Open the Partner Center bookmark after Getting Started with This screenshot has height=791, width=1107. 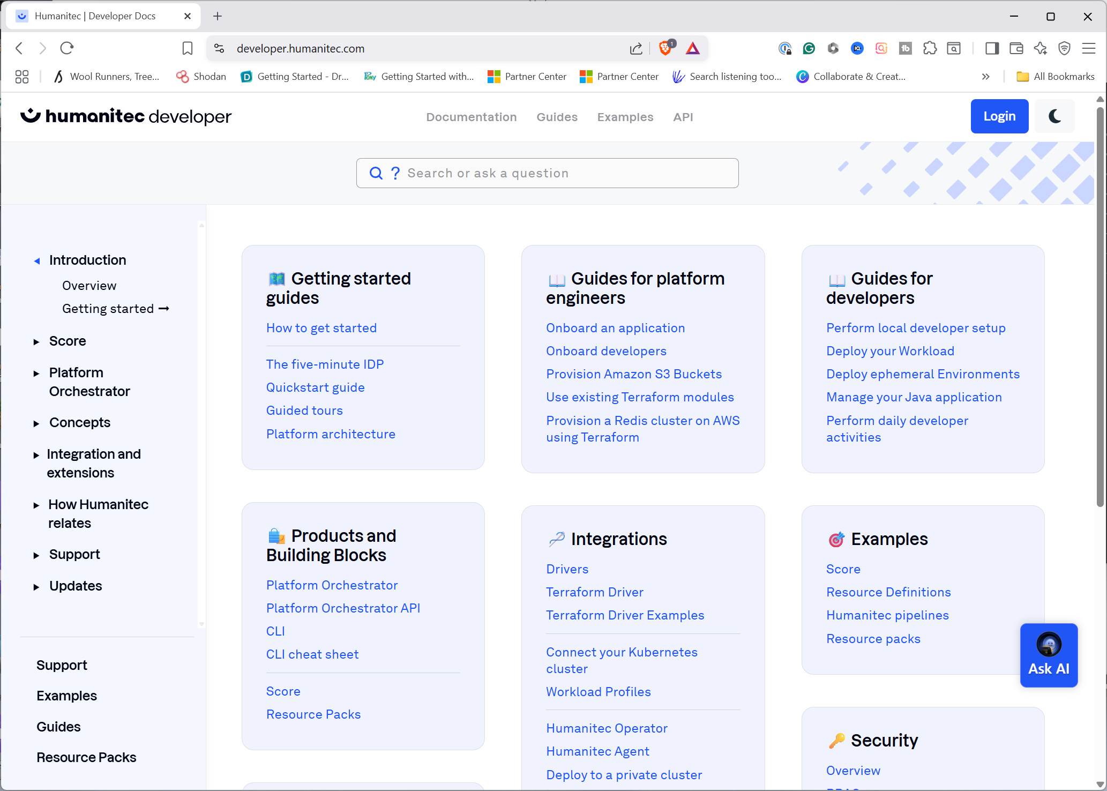coord(527,77)
